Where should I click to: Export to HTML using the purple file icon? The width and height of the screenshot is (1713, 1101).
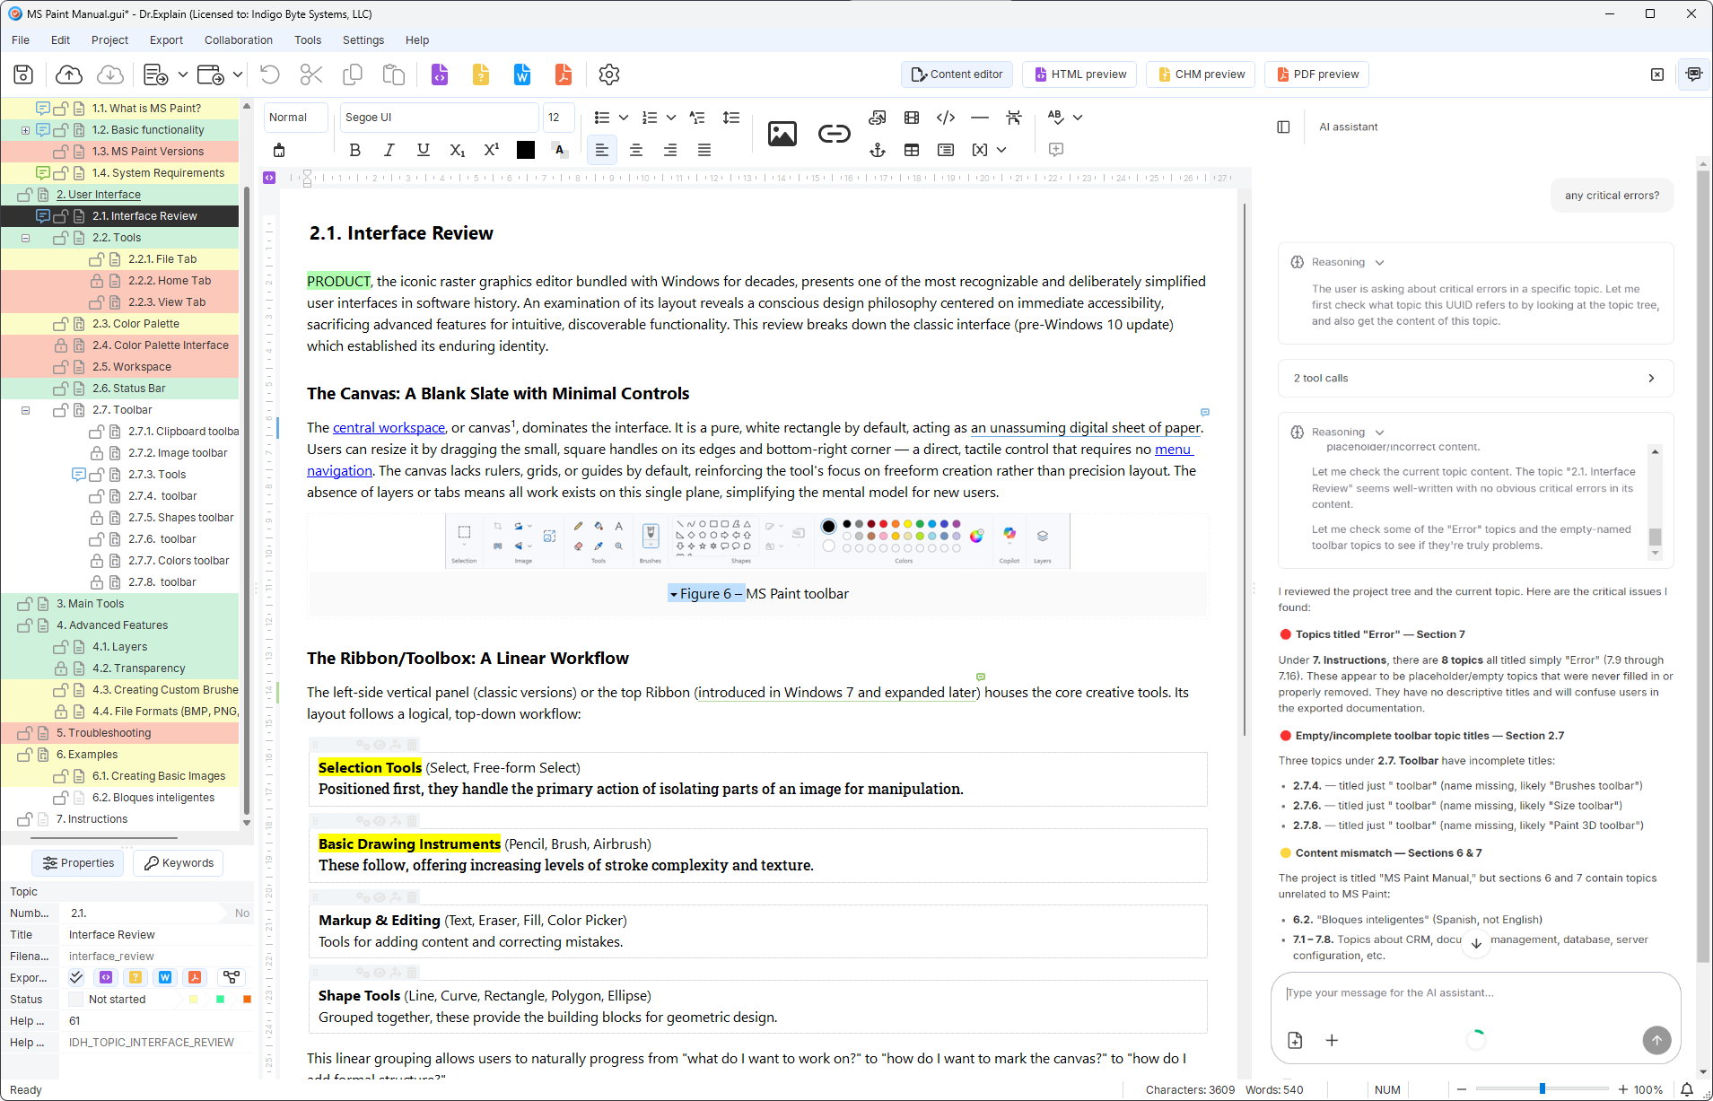pyautogui.click(x=440, y=74)
